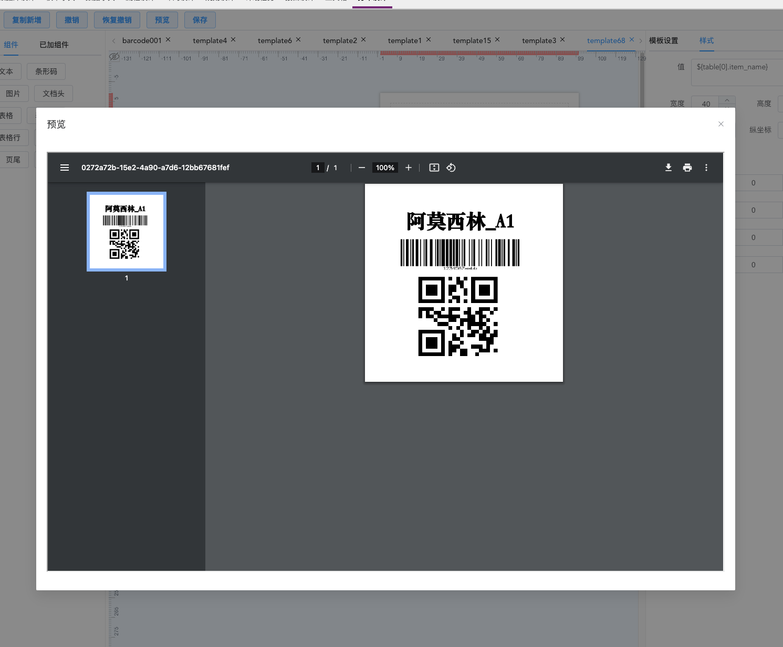The width and height of the screenshot is (783, 647).
Task: Click the rotate counterclockwise icon
Action: 451,168
